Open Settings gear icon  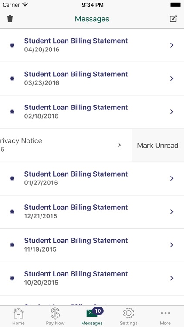[x=129, y=313]
